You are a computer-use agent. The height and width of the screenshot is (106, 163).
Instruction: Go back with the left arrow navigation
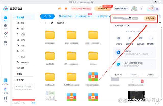coord(40,23)
